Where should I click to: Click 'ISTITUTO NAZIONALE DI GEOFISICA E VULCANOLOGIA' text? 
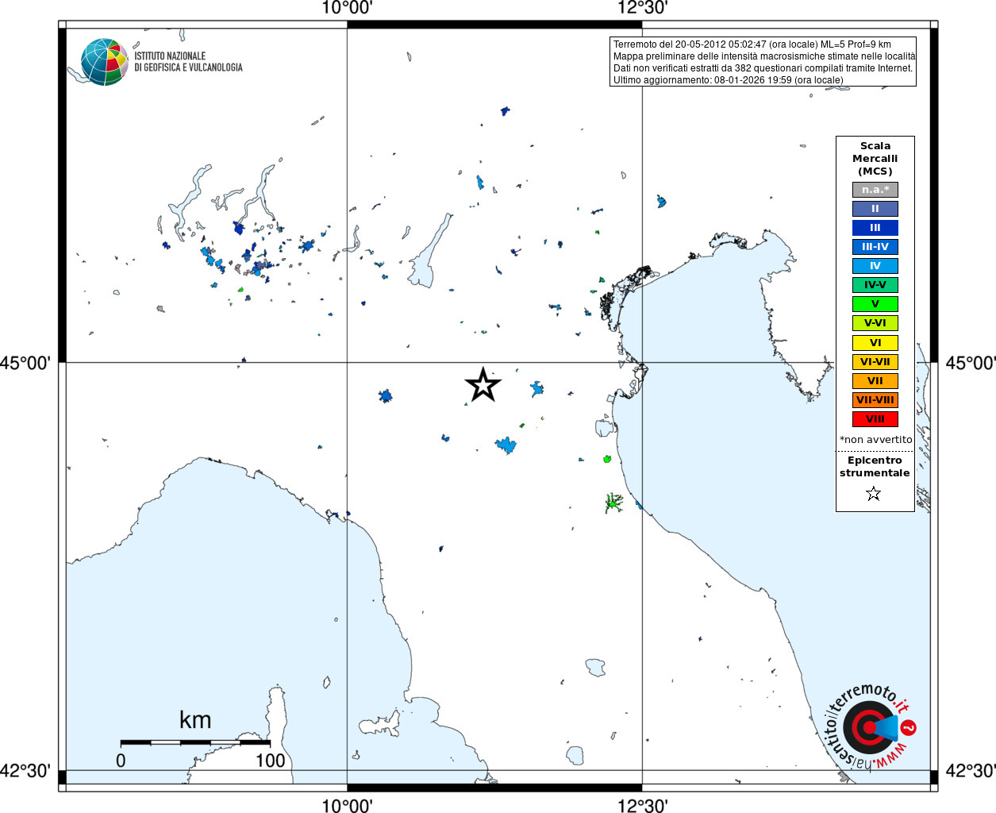188,62
